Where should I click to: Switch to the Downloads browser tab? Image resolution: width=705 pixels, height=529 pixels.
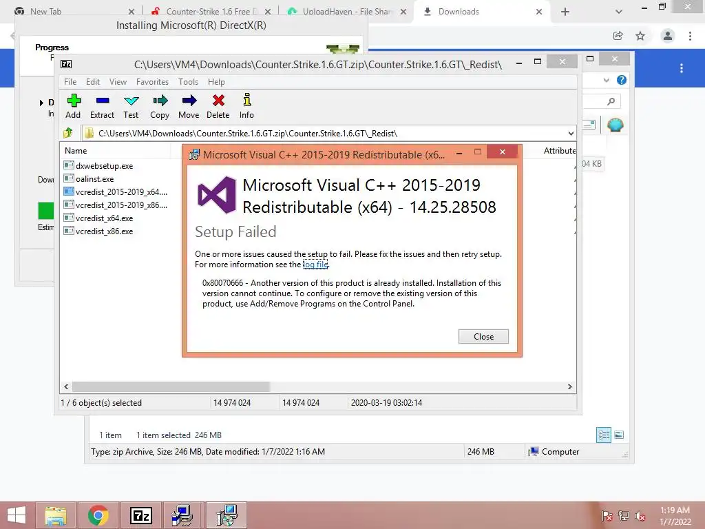(482, 11)
